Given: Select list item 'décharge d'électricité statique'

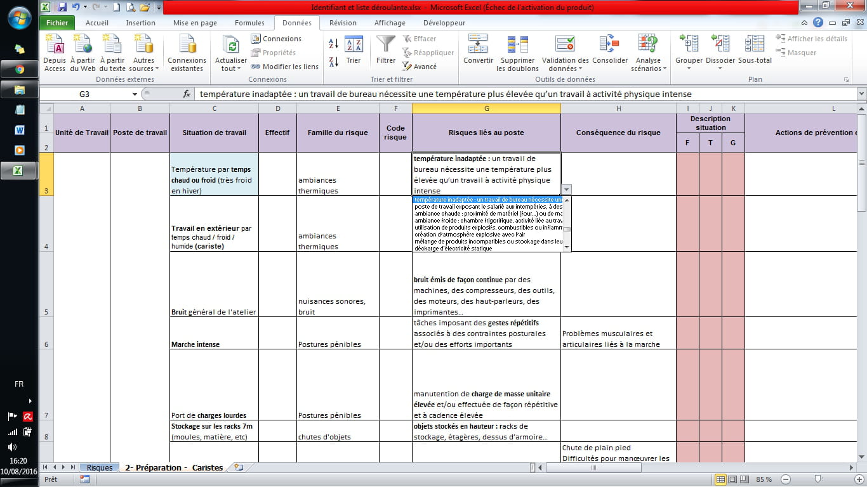Looking at the screenshot, I should coord(487,248).
